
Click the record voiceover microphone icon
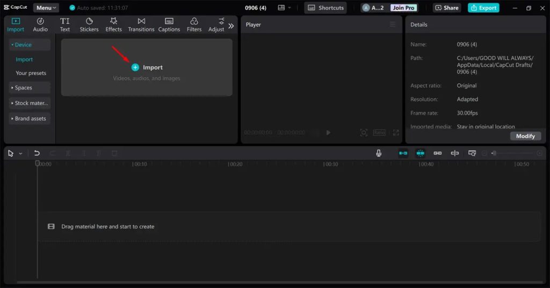point(379,153)
